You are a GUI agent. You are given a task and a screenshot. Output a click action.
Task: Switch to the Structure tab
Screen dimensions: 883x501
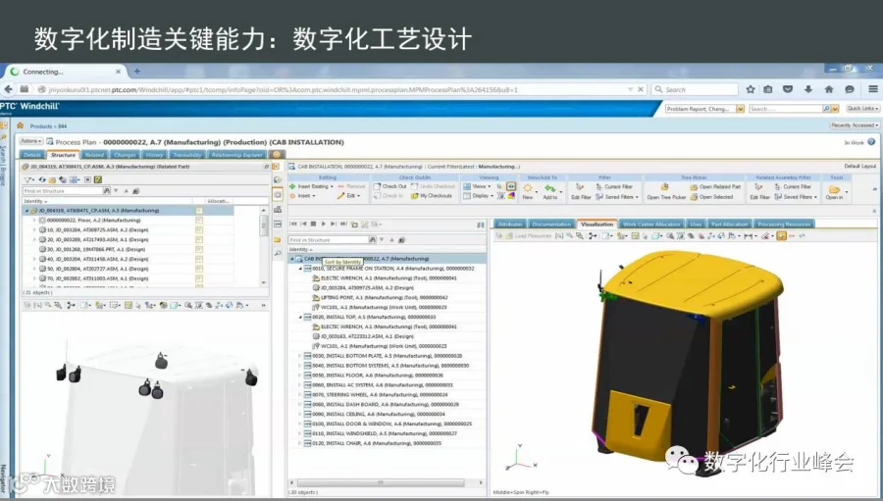point(63,155)
